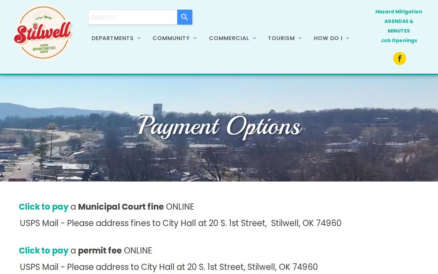Select the fines mailing address line
438x274 pixels.
coord(181,223)
